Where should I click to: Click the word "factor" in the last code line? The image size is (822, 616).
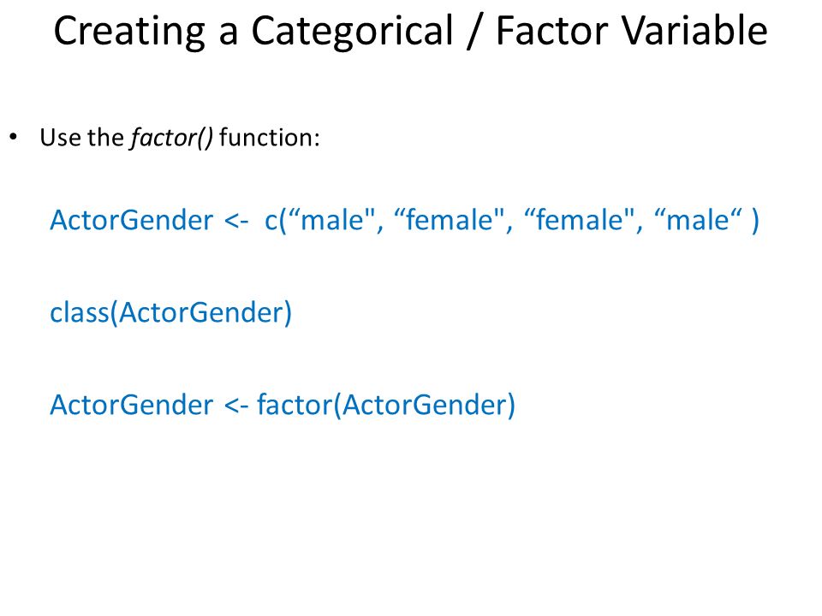pos(295,405)
